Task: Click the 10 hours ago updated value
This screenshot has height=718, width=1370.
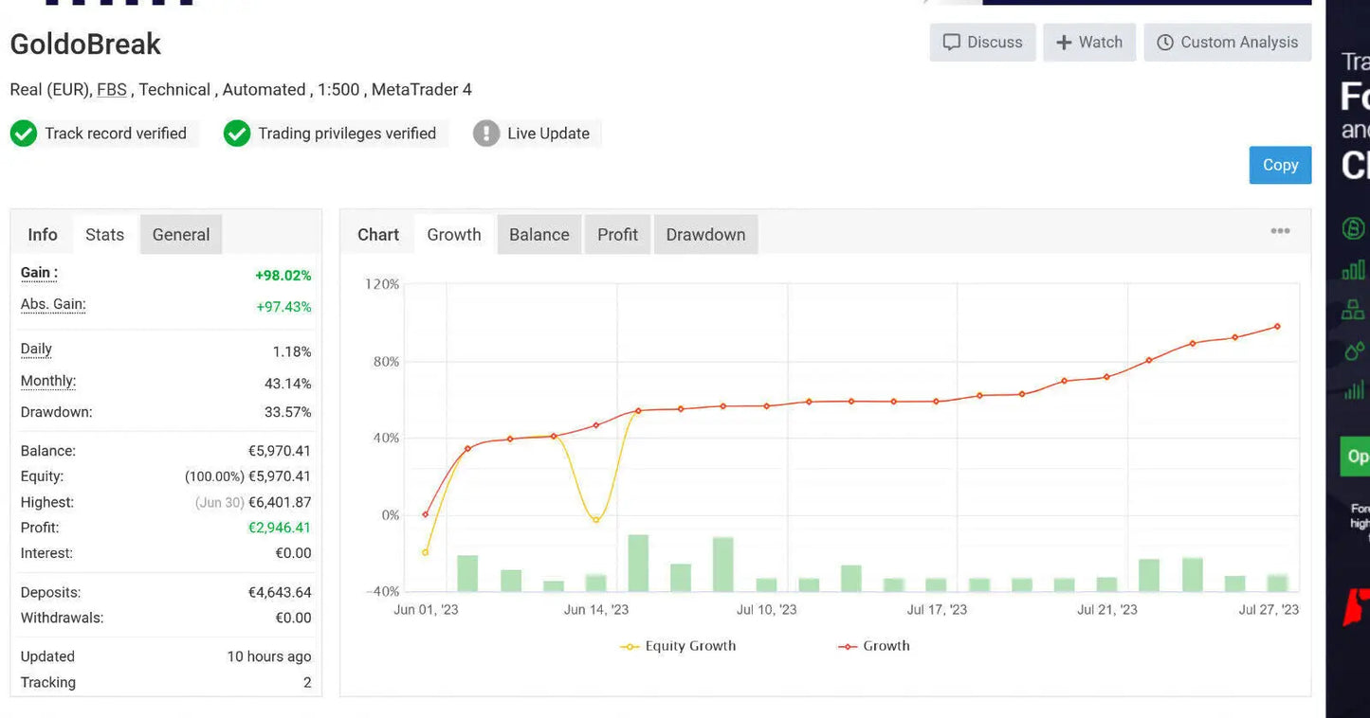Action: [269, 656]
